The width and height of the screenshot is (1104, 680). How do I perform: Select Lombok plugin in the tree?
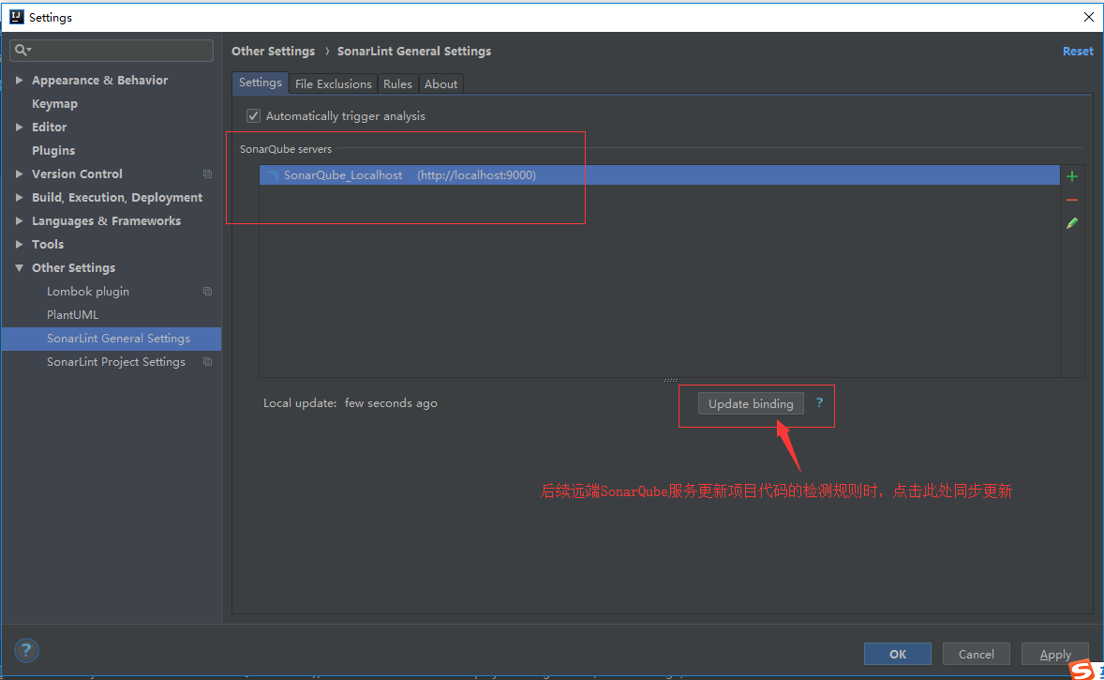tap(88, 291)
